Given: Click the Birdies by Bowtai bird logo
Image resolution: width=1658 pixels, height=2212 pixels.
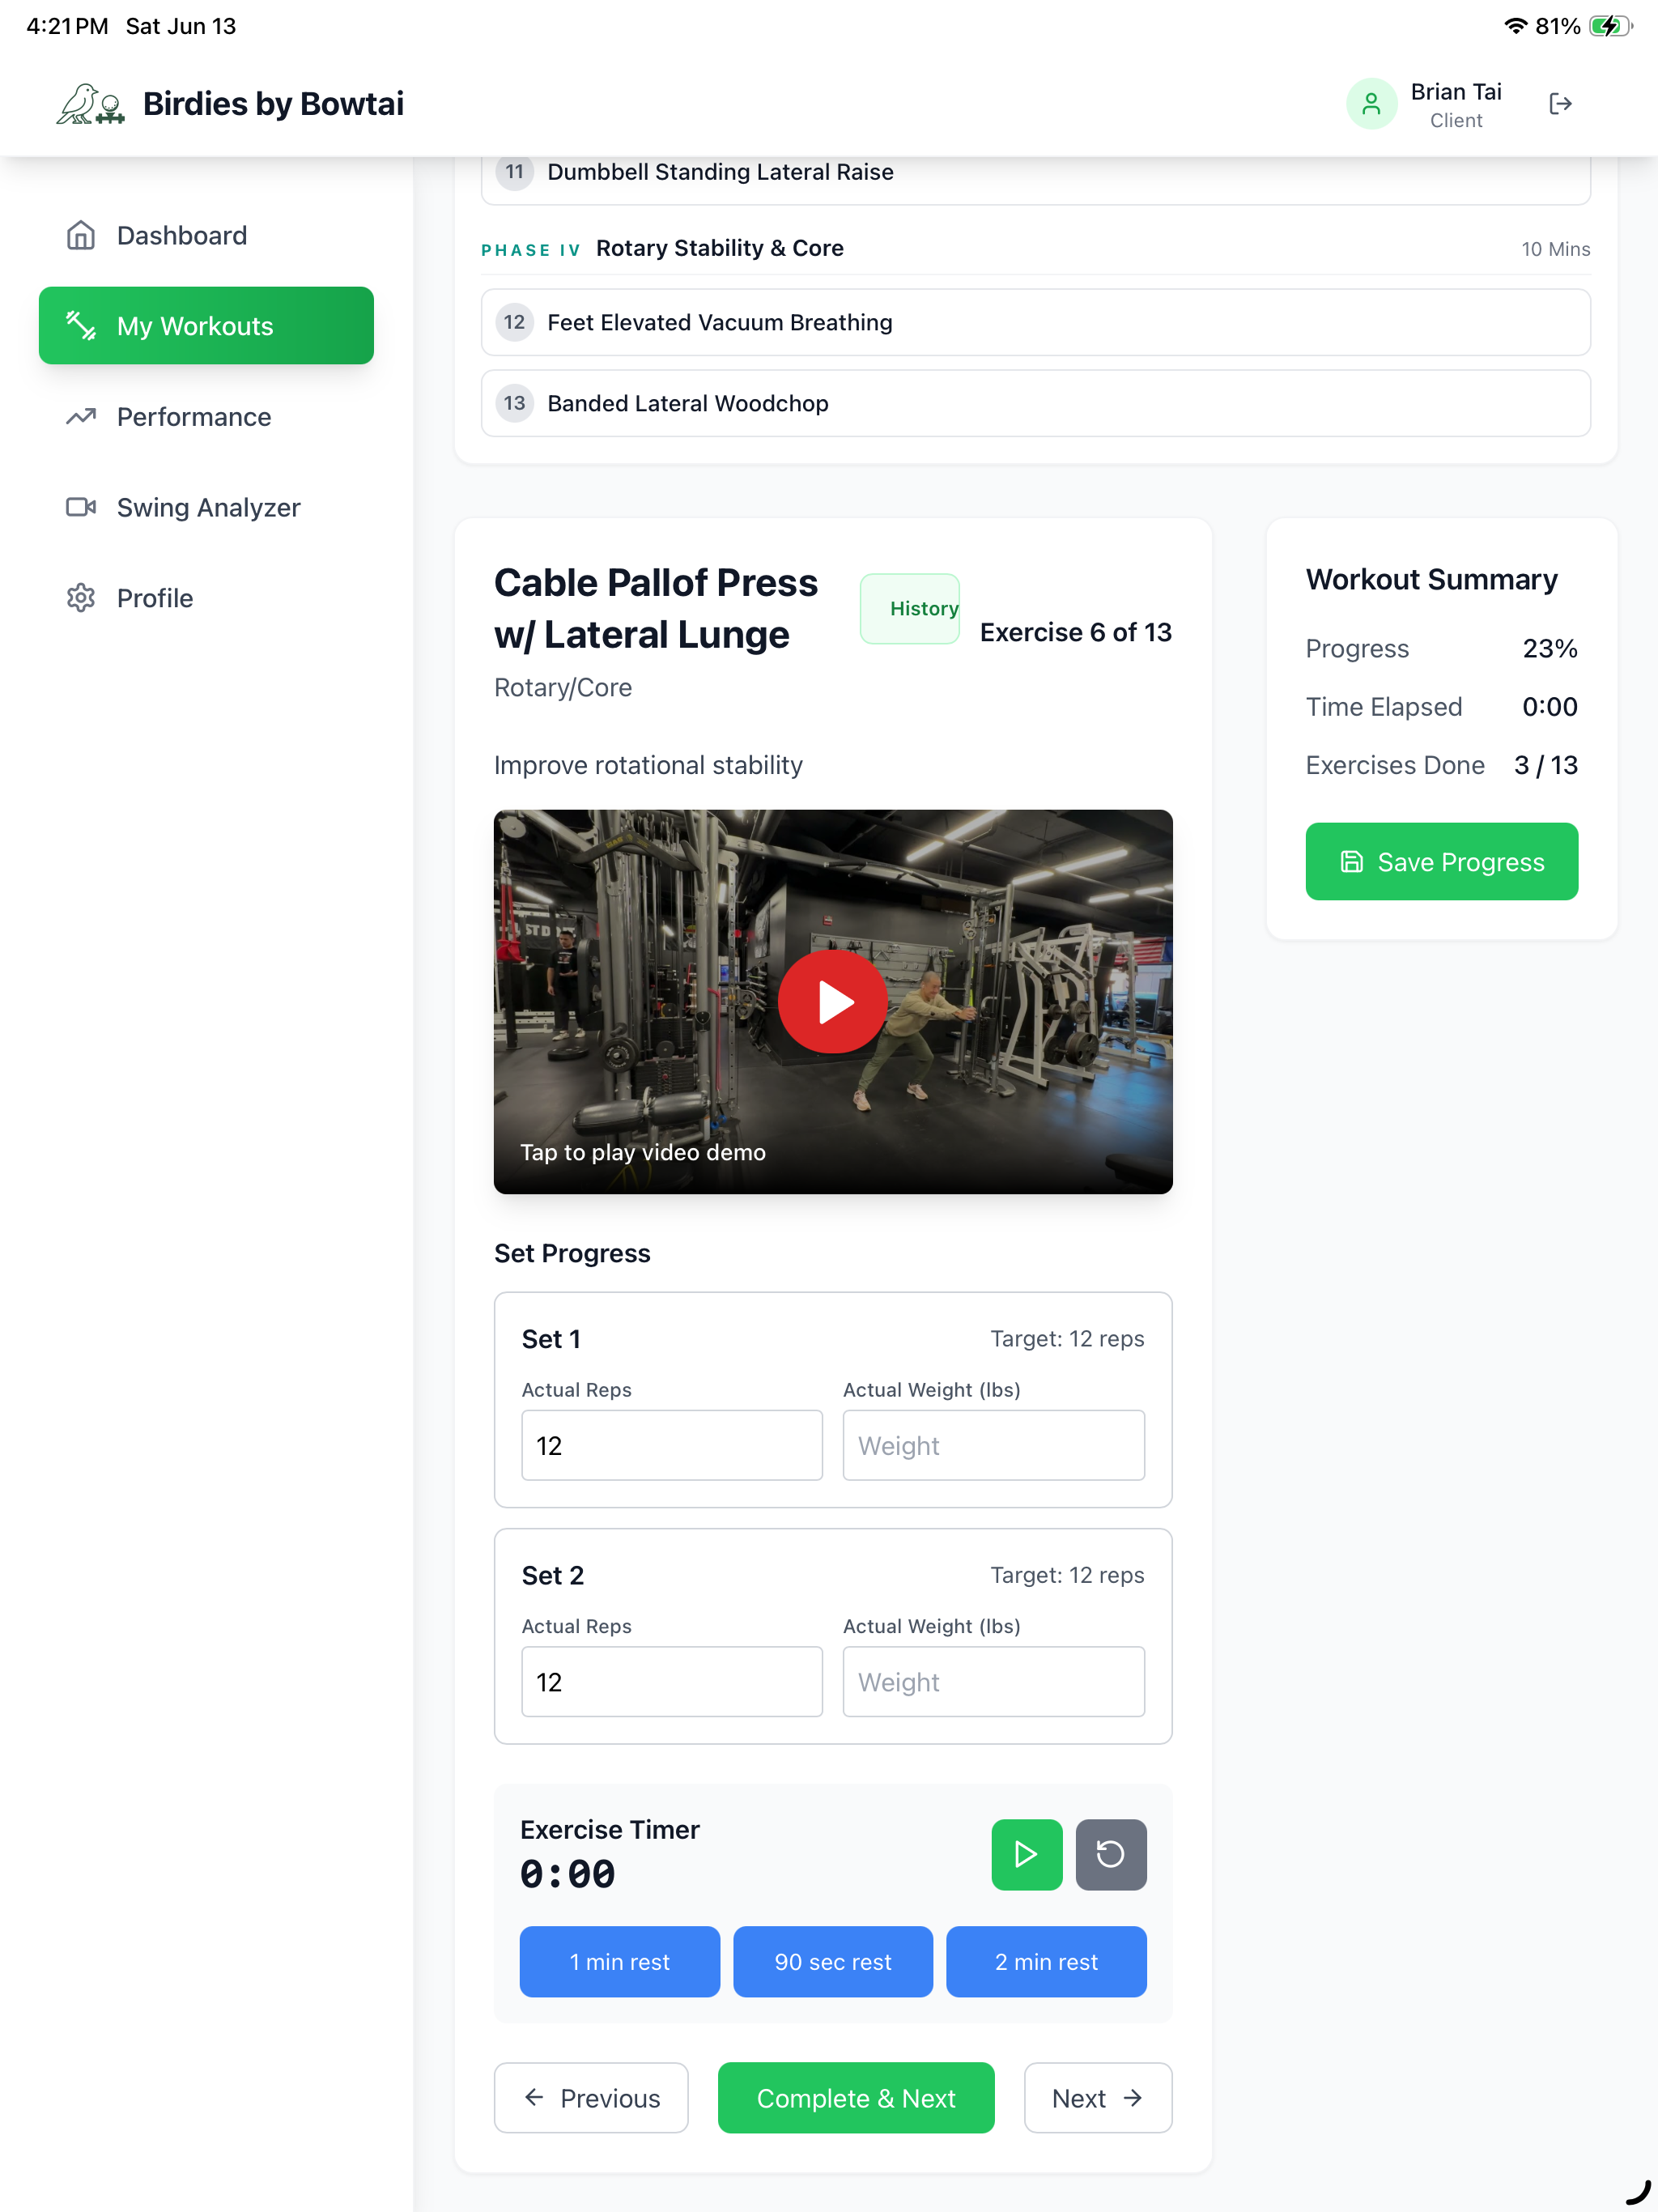Looking at the screenshot, I should (x=90, y=104).
